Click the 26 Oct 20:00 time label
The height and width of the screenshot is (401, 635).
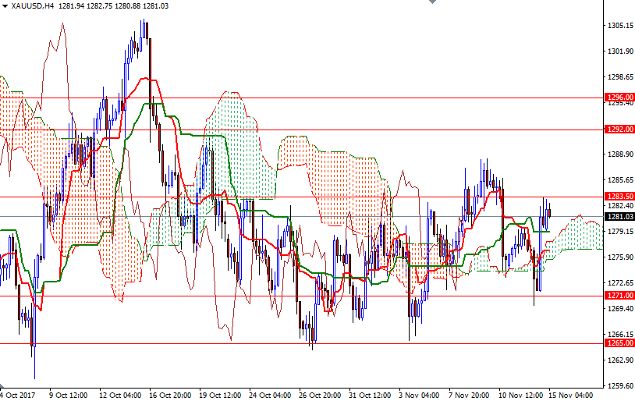click(x=318, y=395)
